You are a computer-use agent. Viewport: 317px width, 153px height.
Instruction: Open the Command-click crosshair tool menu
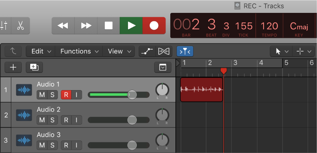pos(304,51)
